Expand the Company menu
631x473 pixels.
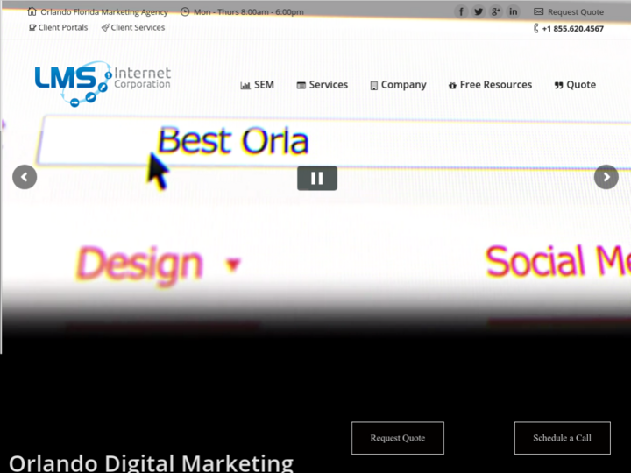coord(398,85)
